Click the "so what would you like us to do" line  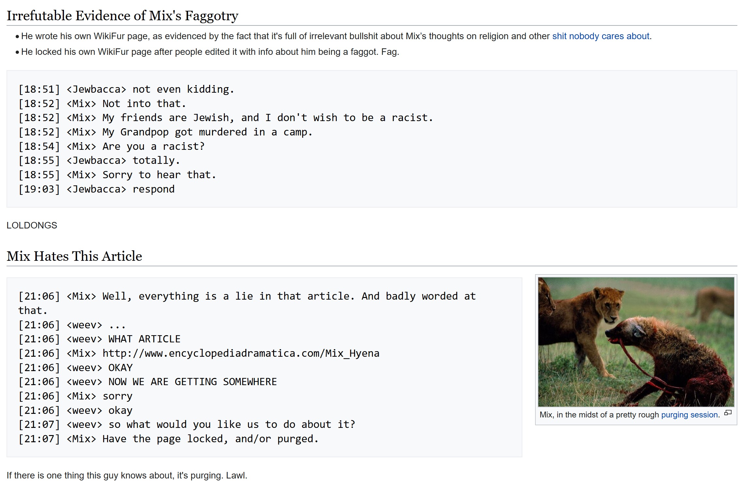[x=187, y=424]
